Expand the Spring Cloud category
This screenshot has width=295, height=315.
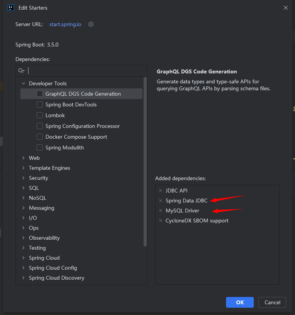23,258
